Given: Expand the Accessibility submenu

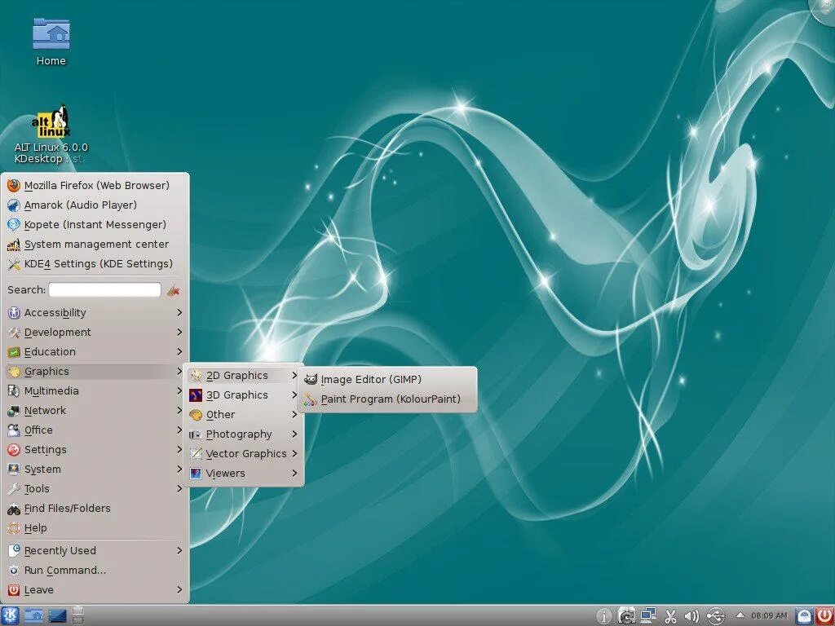Looking at the screenshot, I should click(x=95, y=312).
